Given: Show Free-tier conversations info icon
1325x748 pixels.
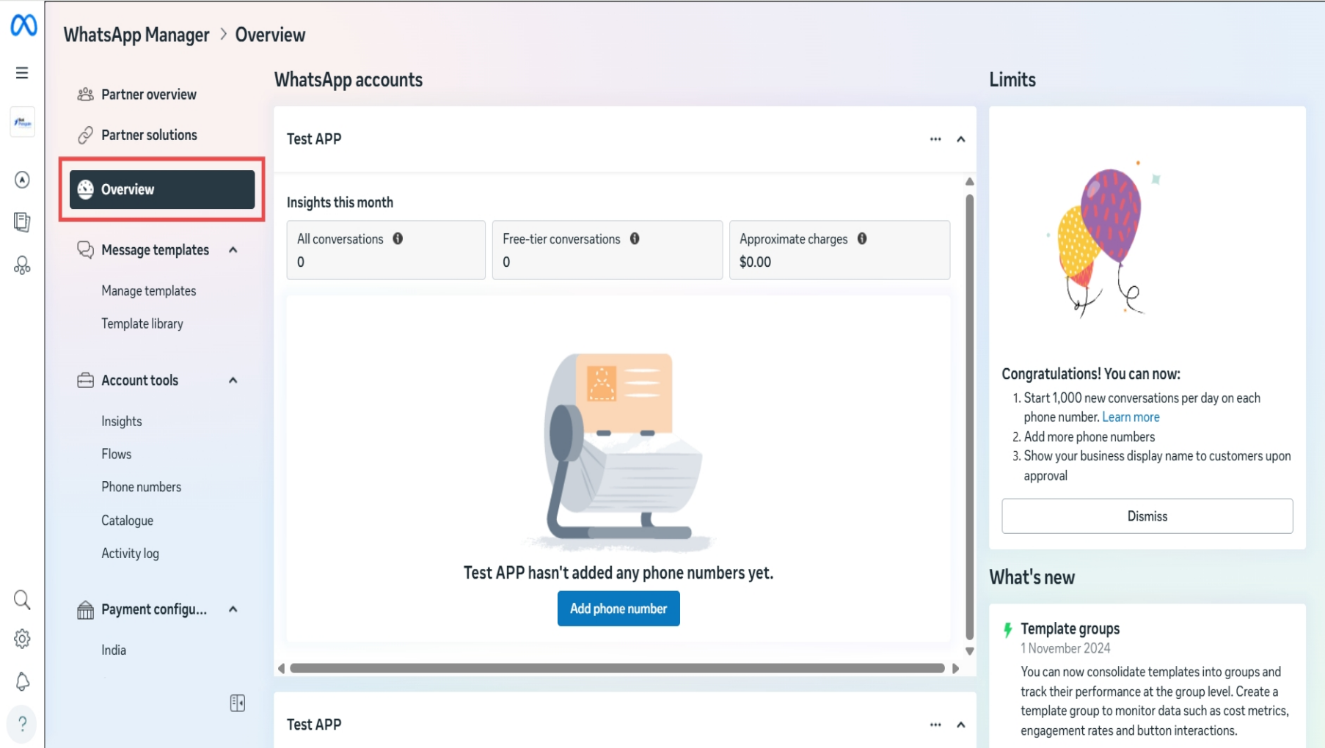Looking at the screenshot, I should [x=635, y=238].
